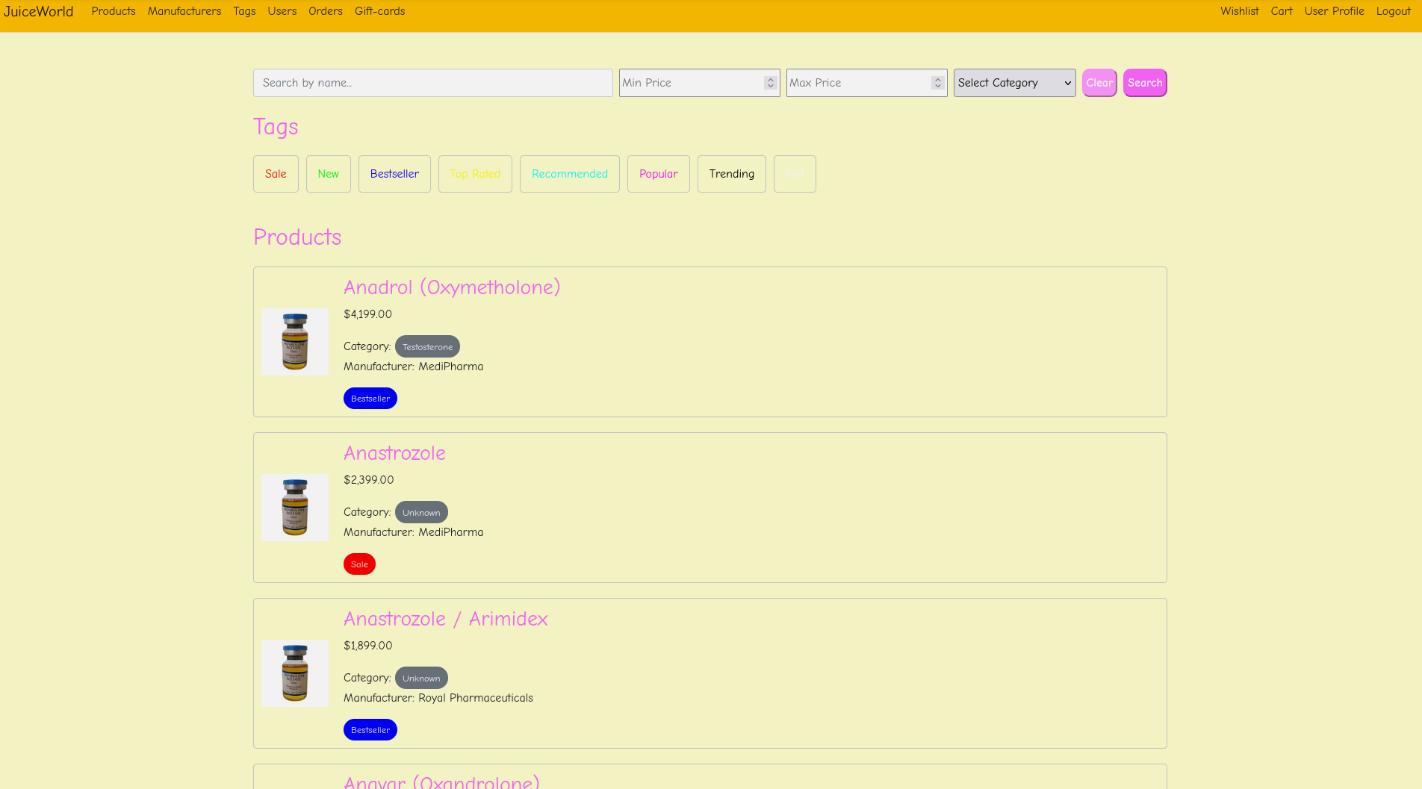The height and width of the screenshot is (789, 1422).
Task: Open the Users page
Action: [282, 11]
